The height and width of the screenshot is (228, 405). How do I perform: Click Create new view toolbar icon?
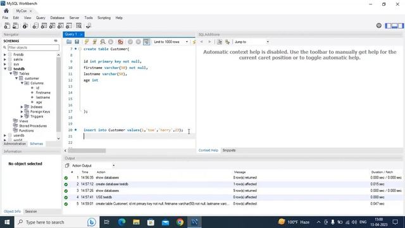coord(52,25)
